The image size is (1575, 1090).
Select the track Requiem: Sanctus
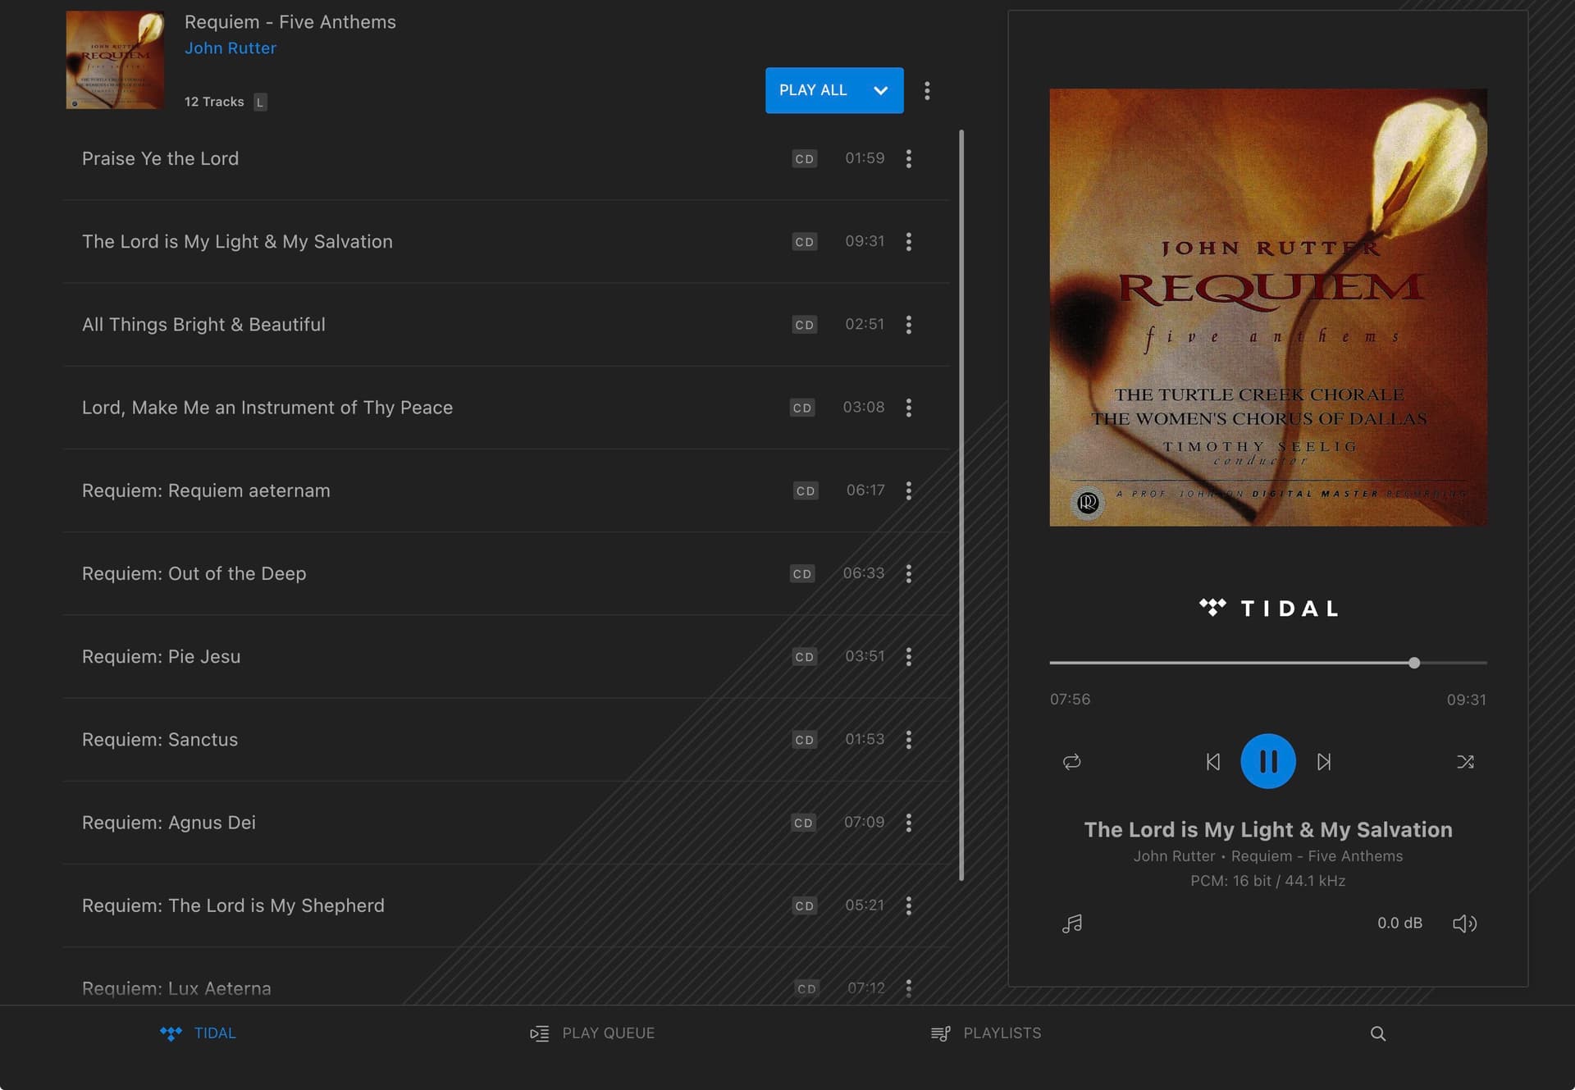pos(506,740)
